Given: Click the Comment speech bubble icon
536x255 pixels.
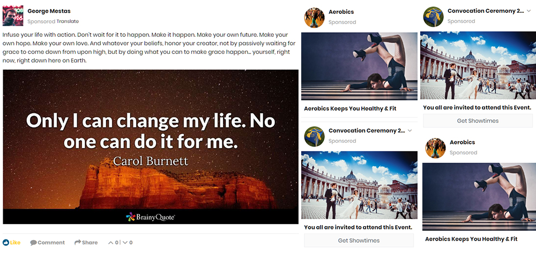Looking at the screenshot, I should [33, 243].
